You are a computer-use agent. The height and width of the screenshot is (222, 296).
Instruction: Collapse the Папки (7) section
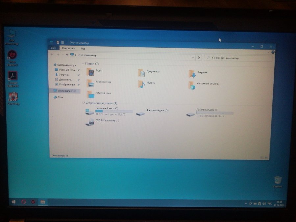83,64
